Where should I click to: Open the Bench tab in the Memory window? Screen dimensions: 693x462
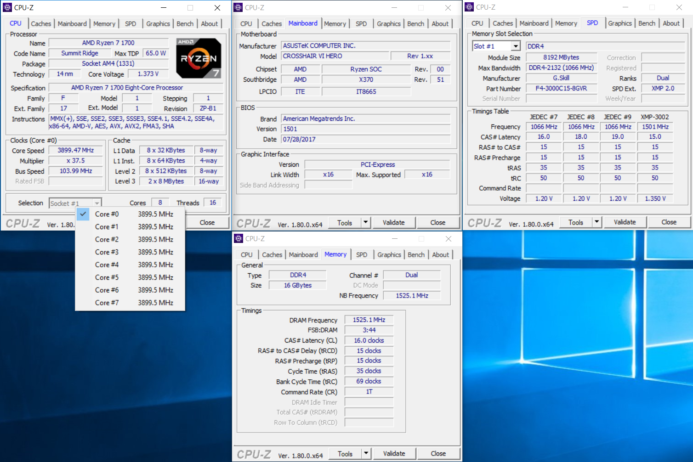point(416,255)
